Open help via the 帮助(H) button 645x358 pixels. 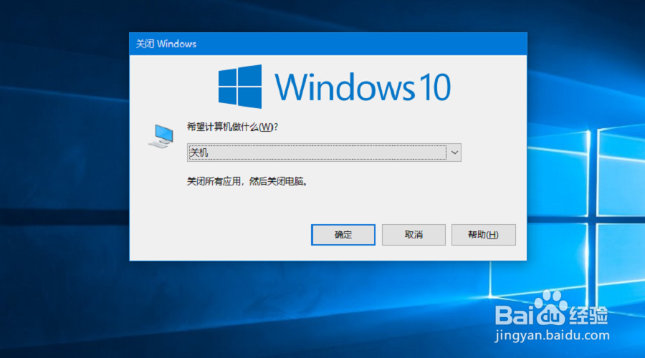[x=483, y=235]
